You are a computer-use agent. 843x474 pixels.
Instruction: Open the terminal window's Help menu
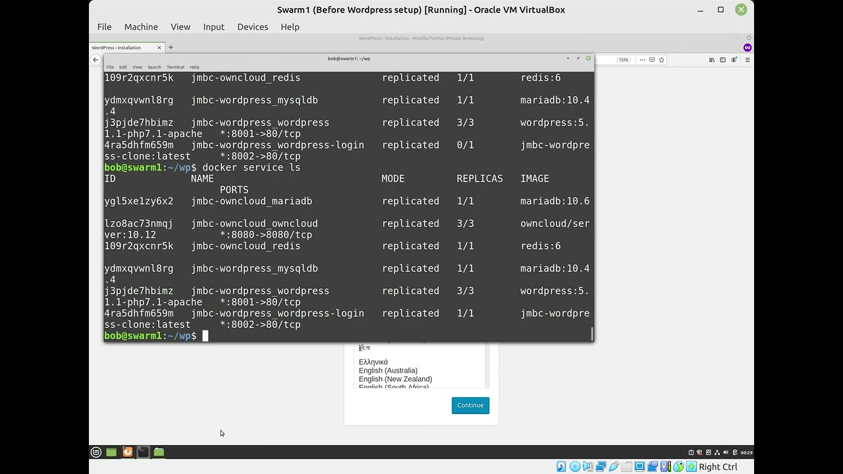pyautogui.click(x=194, y=67)
